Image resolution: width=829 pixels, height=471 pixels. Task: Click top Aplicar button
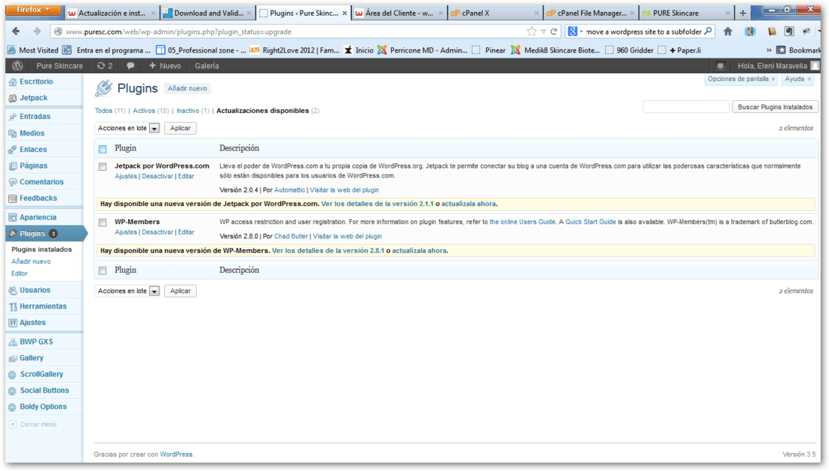pyautogui.click(x=180, y=129)
